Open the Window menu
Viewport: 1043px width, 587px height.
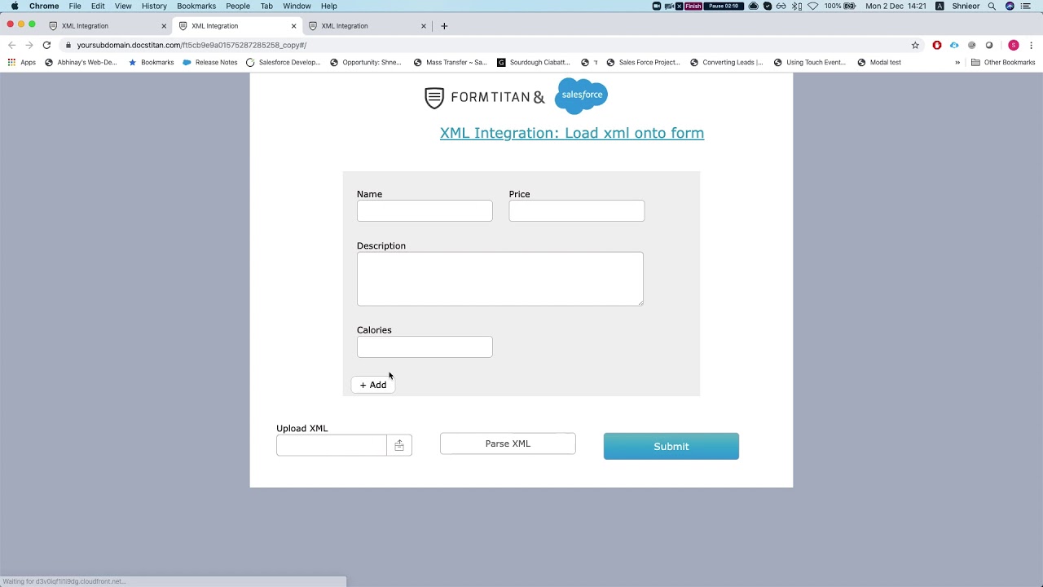pos(297,6)
